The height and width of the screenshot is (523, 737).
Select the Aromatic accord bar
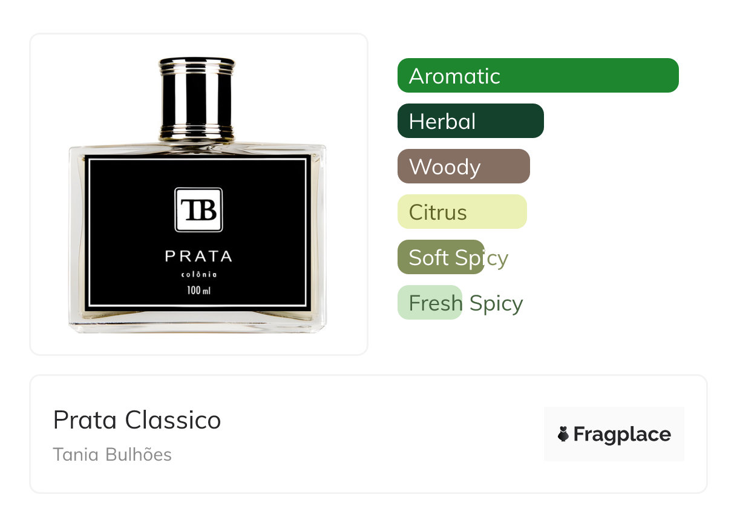tap(538, 76)
